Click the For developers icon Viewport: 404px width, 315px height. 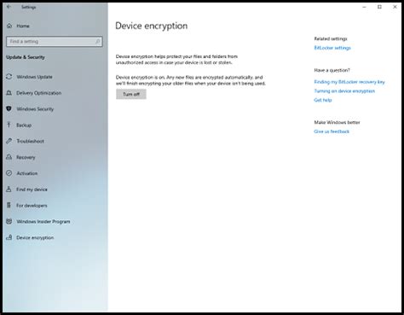coord(9,205)
